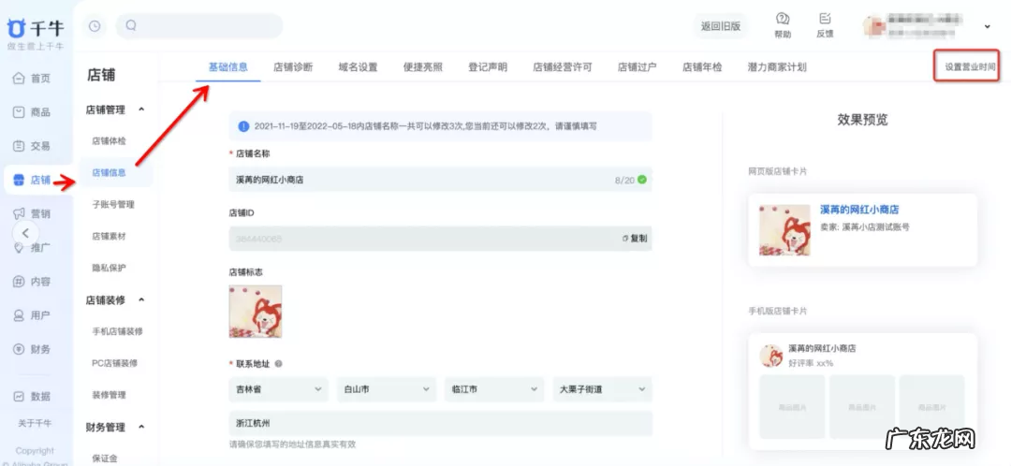Click the 店铺标志 logo thumbnail
Image resolution: width=1011 pixels, height=466 pixels.
pos(256,312)
